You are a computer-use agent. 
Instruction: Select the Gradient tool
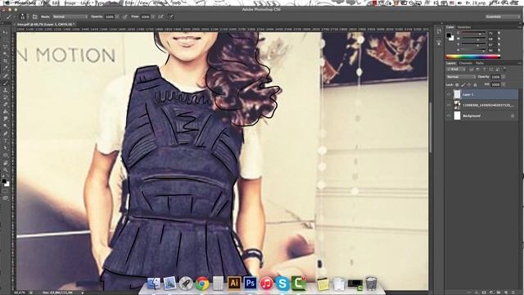point(6,111)
